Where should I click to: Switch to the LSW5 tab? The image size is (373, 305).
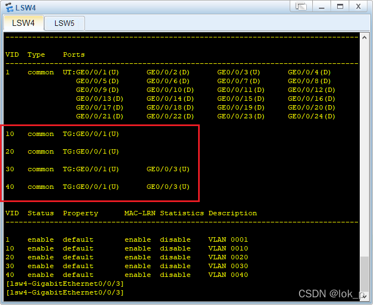point(64,23)
